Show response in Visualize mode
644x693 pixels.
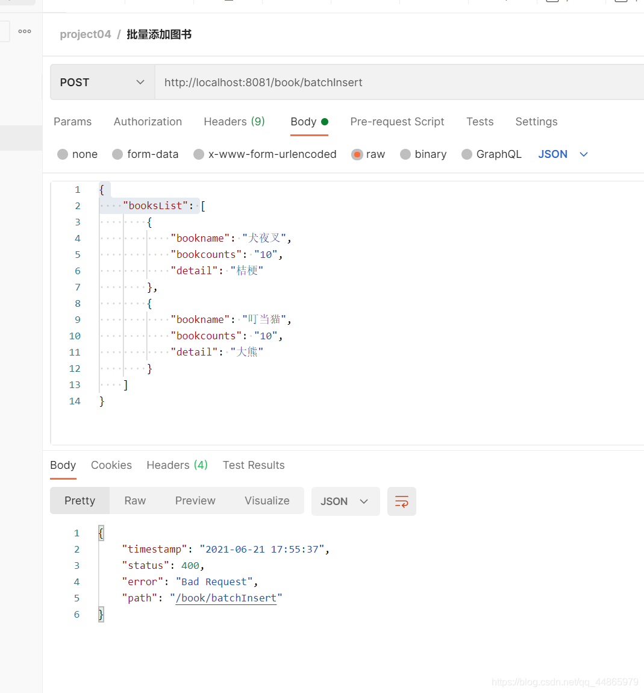coord(267,501)
